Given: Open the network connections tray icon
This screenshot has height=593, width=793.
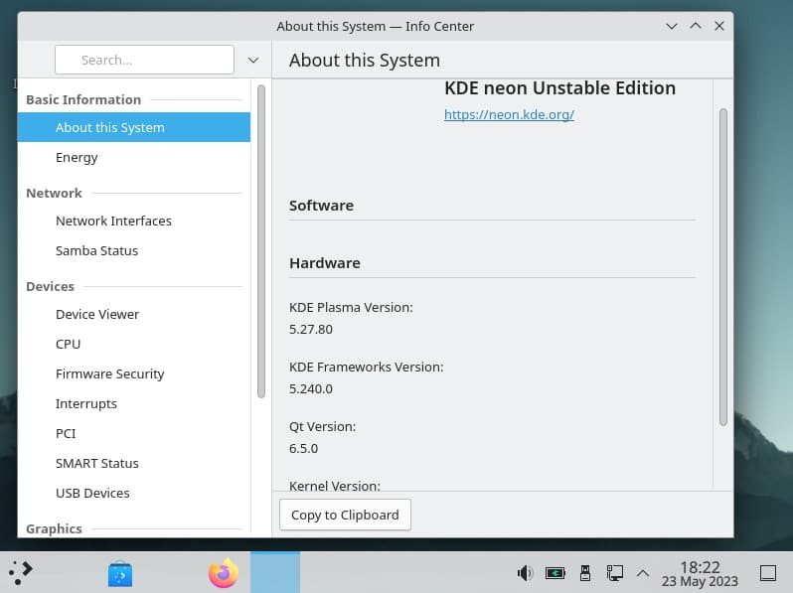Looking at the screenshot, I should 615,573.
